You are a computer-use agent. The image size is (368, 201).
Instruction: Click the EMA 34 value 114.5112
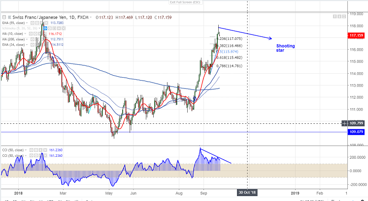tap(57, 45)
